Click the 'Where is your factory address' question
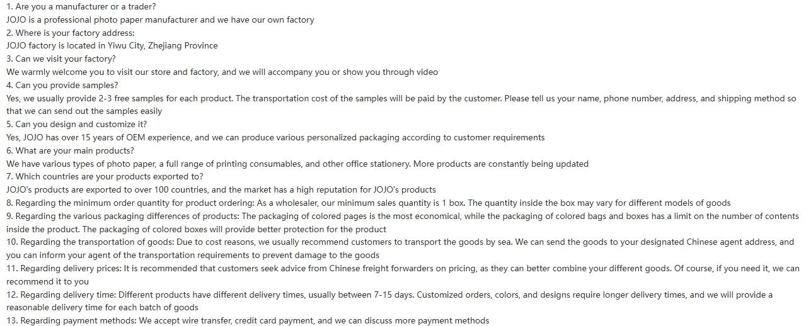The image size is (806, 326). (71, 33)
